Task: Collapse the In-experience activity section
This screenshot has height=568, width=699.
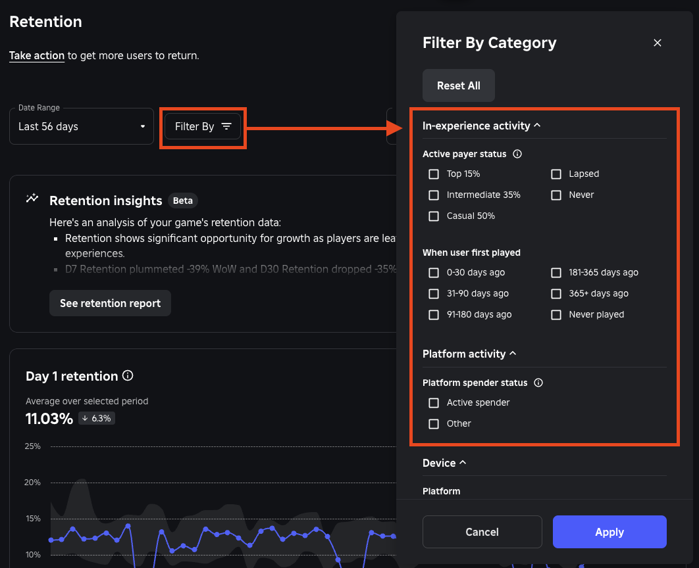Action: (x=537, y=125)
